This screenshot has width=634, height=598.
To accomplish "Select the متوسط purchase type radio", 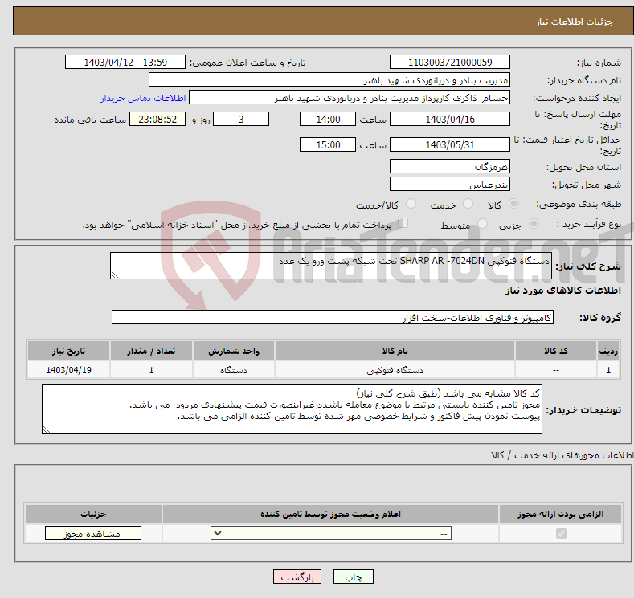I will point(482,224).
